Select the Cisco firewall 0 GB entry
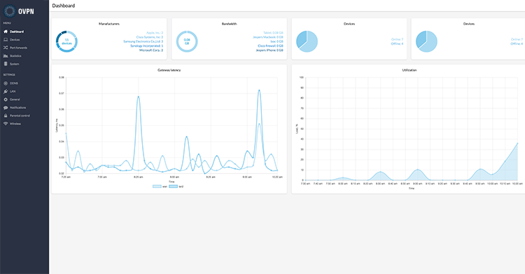Screen dimensions: 525x274 tap(270, 45)
